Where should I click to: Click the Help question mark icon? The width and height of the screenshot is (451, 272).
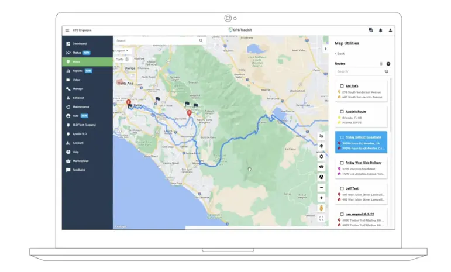[68, 152]
